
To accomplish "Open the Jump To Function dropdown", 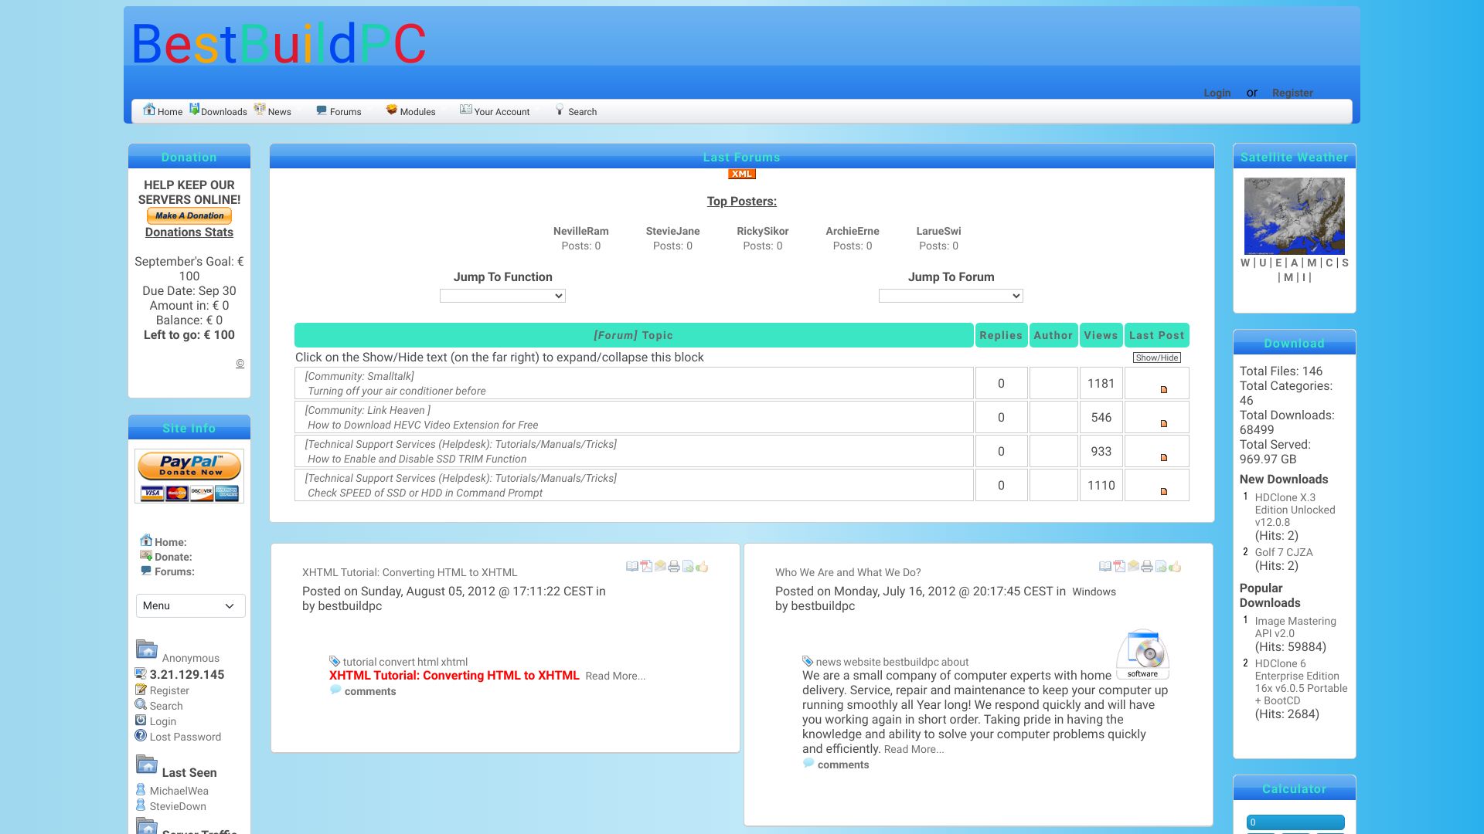I will click(x=502, y=296).
